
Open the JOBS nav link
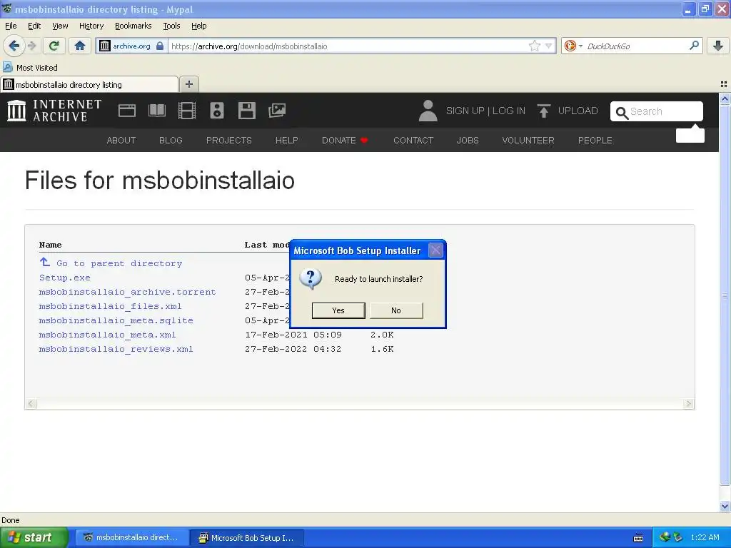pyautogui.click(x=468, y=141)
